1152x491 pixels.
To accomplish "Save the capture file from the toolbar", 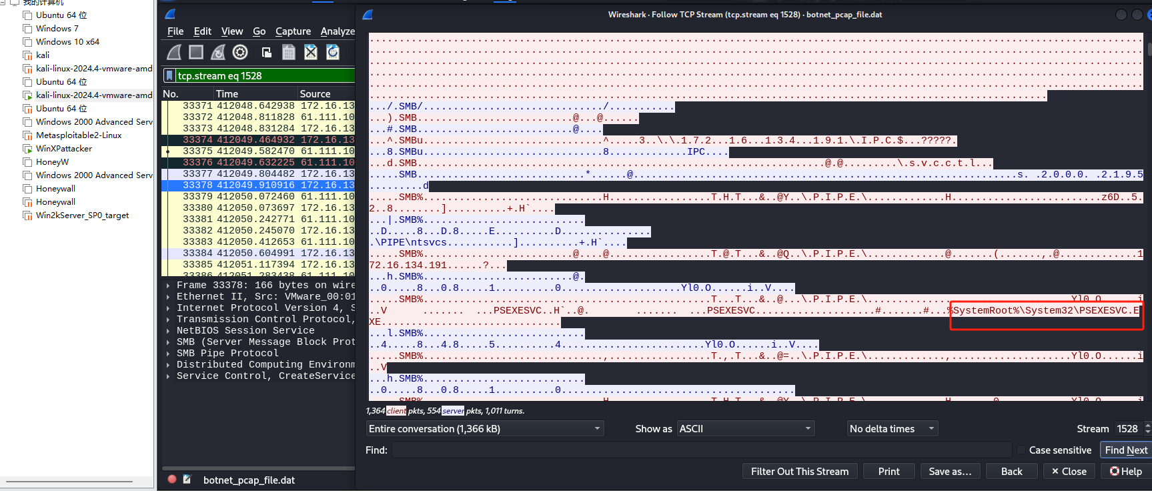I will point(289,52).
